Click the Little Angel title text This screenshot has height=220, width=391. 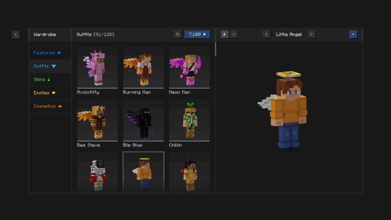289,34
